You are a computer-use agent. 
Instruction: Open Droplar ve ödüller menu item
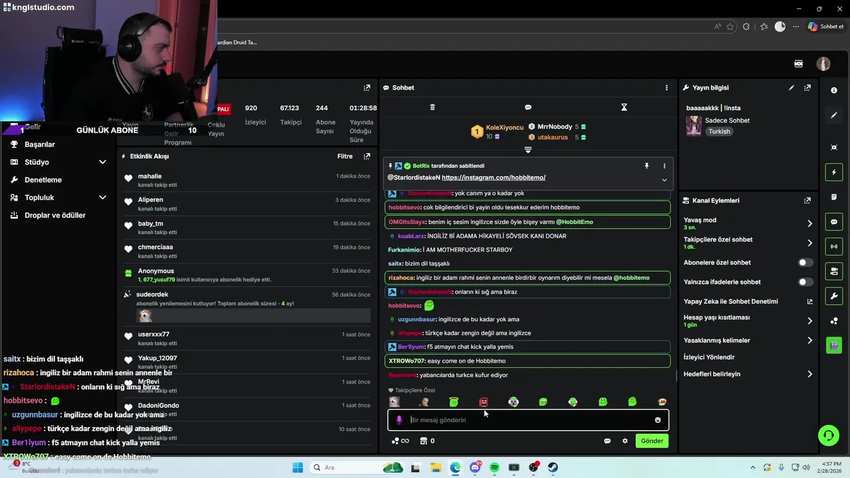[x=56, y=215]
